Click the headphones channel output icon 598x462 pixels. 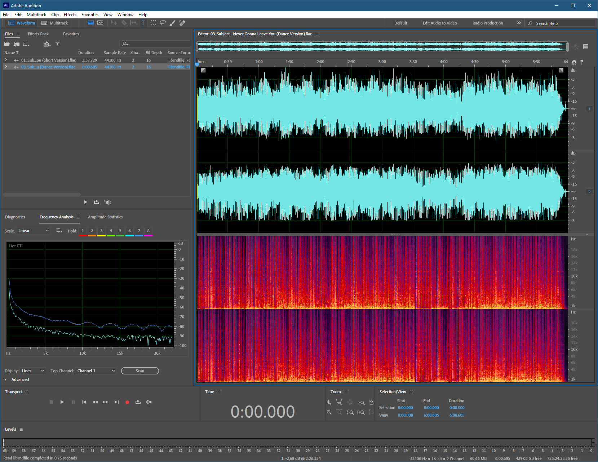click(574, 62)
